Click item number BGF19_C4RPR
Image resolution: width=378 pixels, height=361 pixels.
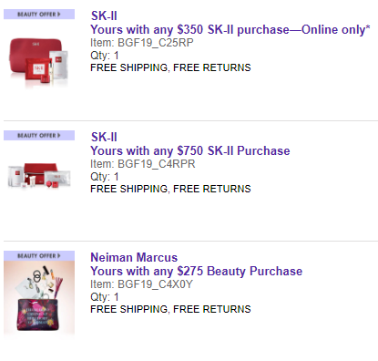click(x=143, y=164)
